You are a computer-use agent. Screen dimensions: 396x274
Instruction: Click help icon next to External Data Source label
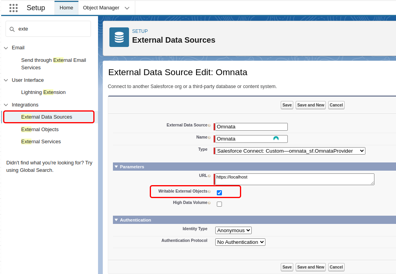[x=209, y=126]
